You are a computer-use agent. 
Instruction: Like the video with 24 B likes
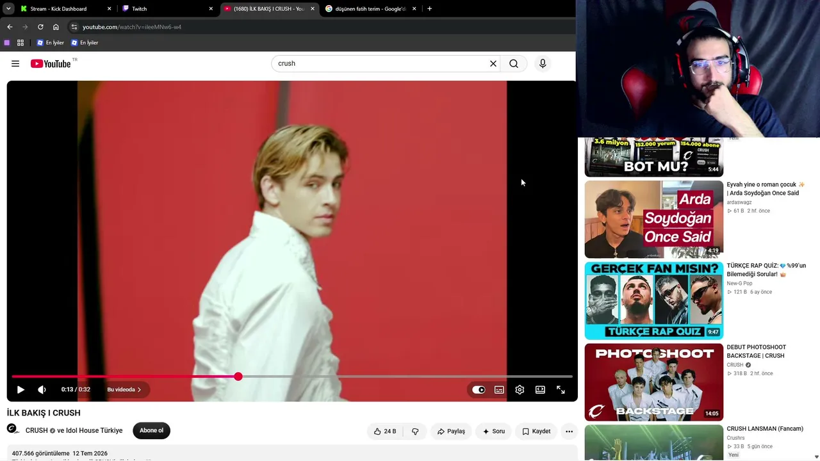(384, 432)
